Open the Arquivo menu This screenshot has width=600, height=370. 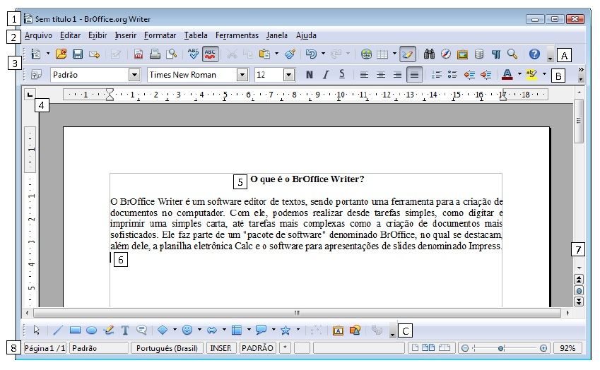(38, 35)
